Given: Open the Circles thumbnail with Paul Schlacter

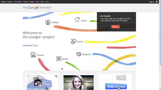Looking at the screenshot, I should [x=42, y=82].
